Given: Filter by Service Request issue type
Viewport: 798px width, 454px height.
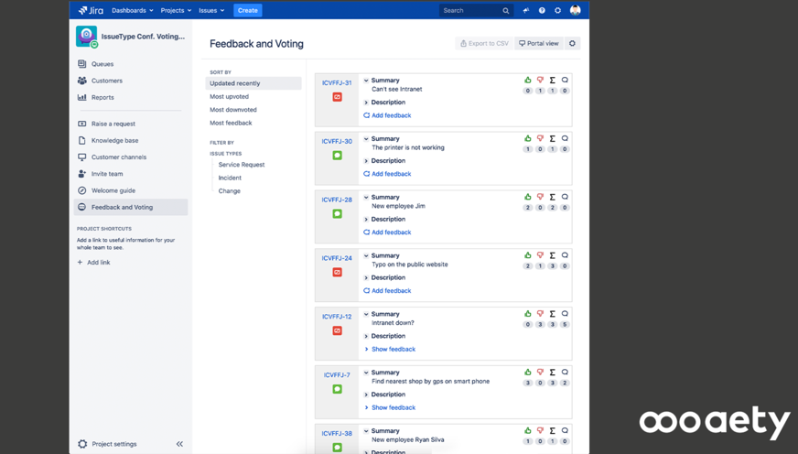Looking at the screenshot, I should coord(242,165).
